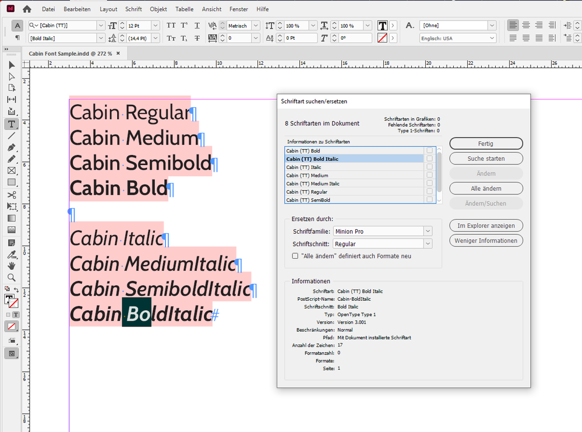
Task: Align text left
Action: point(513,25)
